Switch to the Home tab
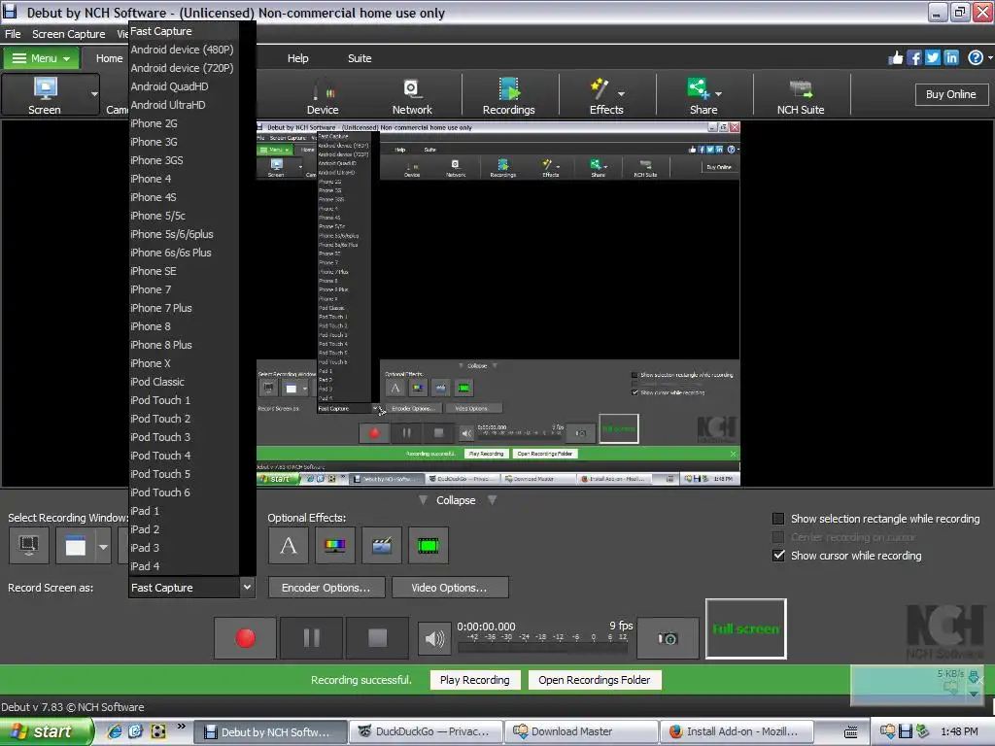 (x=109, y=58)
